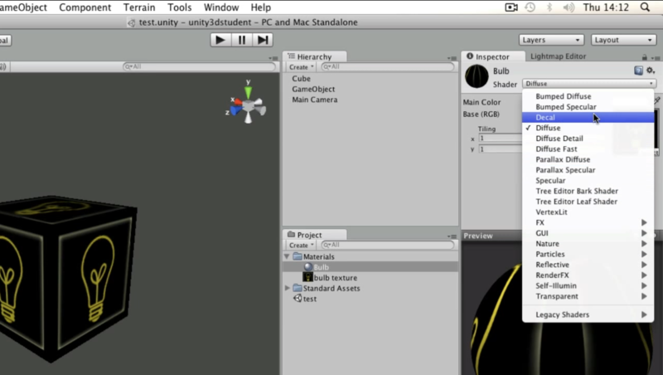The image size is (663, 375).
Task: Advance one frame with the Step button
Action: (263, 40)
